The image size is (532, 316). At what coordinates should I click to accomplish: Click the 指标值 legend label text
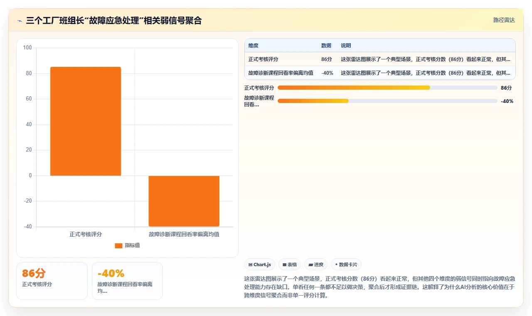132,245
